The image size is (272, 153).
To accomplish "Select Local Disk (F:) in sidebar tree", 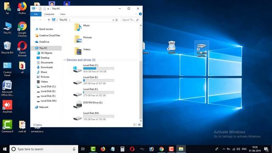I will point(46,96).
